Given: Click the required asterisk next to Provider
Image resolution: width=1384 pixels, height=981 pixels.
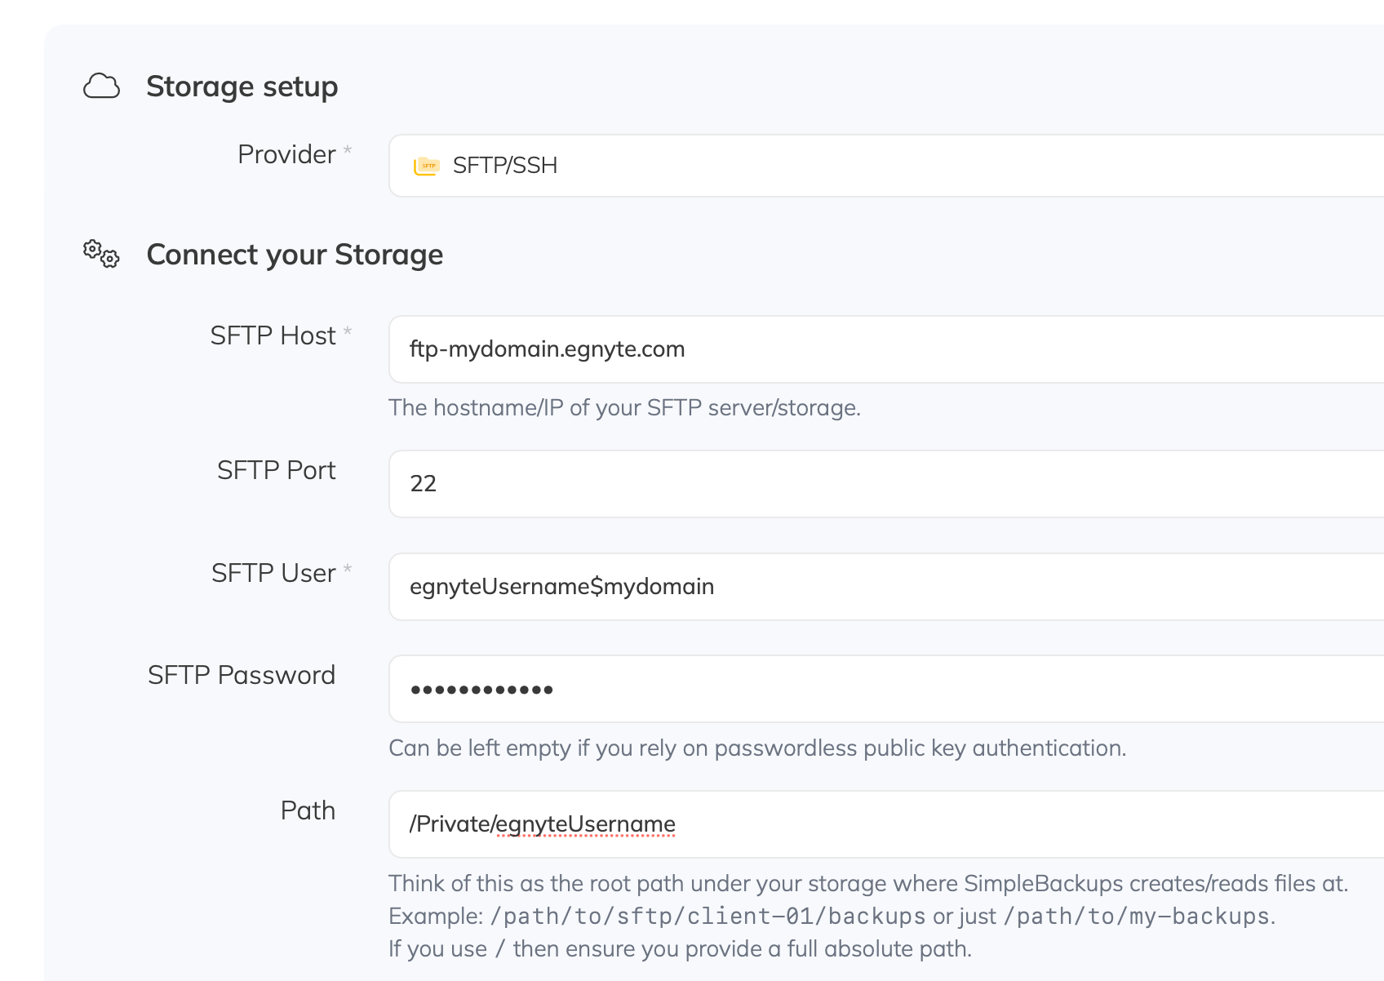Looking at the screenshot, I should 348,149.
